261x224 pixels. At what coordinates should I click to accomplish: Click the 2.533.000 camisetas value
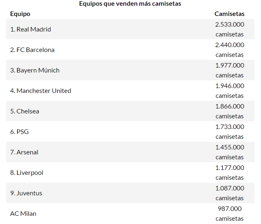coord(229,29)
